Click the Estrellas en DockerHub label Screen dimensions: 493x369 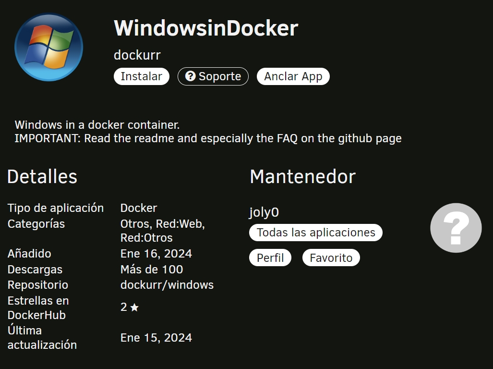pyautogui.click(x=38, y=307)
